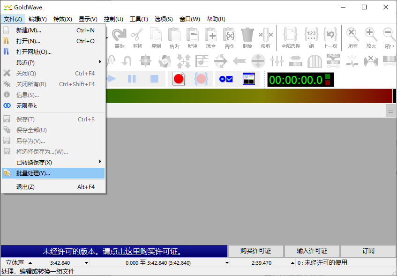Click the Pause playback button
Screen dimensions: 397x276
click(x=132, y=79)
